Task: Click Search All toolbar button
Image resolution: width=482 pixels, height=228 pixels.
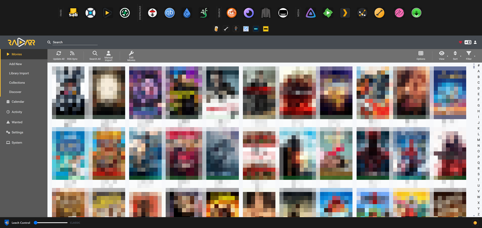Action: (x=95, y=56)
